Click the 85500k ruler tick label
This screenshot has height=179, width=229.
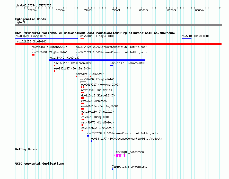click(116, 10)
